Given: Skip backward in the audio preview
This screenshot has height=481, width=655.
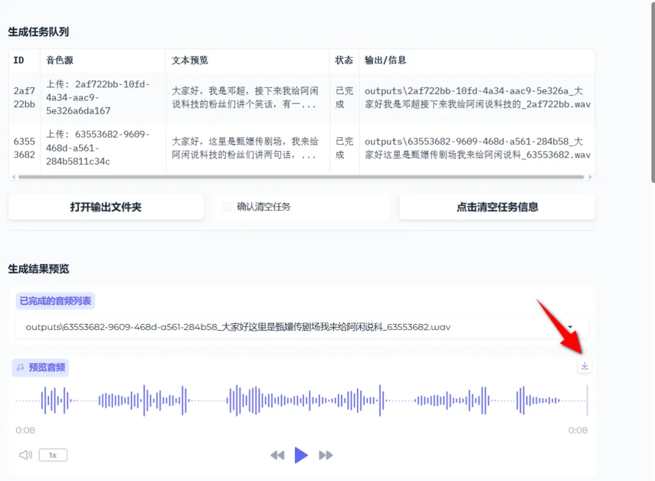Looking at the screenshot, I should pyautogui.click(x=277, y=455).
